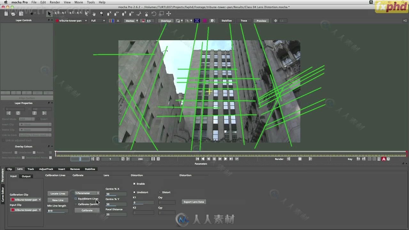Click the Preview view button
The image size is (409, 230).
pyautogui.click(x=261, y=21)
